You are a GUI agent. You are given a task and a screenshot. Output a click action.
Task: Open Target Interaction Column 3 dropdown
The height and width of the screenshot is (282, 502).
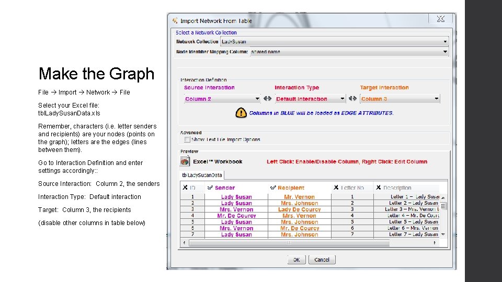[x=400, y=99]
